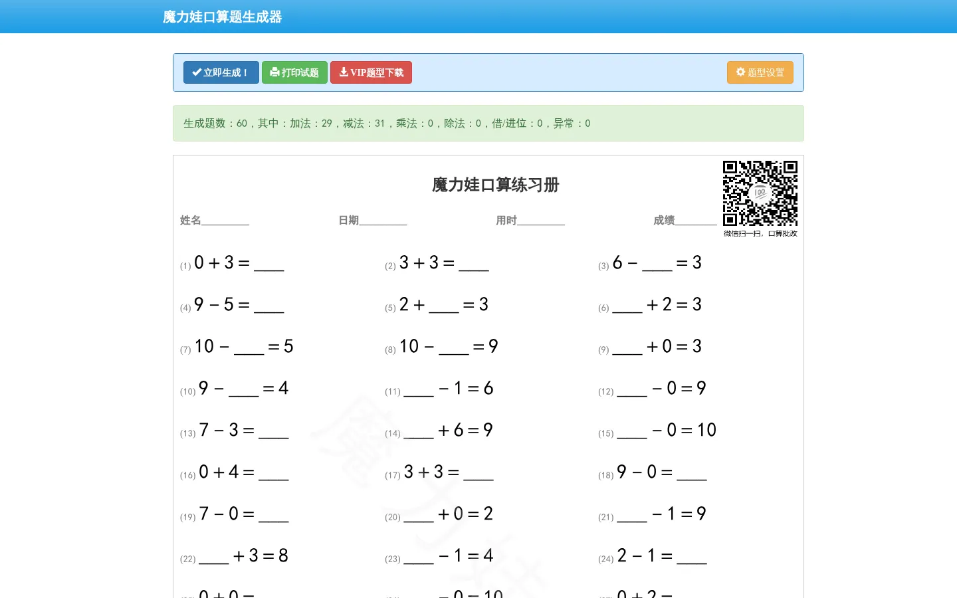The width and height of the screenshot is (957, 598).
Task: Click problem 18: 9 − 0 =
Action: [x=652, y=472]
